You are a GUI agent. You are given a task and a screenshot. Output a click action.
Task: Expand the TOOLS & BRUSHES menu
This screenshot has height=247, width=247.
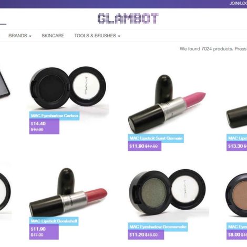(x=97, y=36)
